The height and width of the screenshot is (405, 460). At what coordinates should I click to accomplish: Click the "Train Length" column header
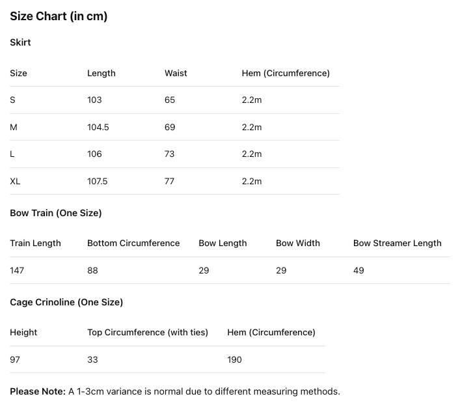[35, 244]
